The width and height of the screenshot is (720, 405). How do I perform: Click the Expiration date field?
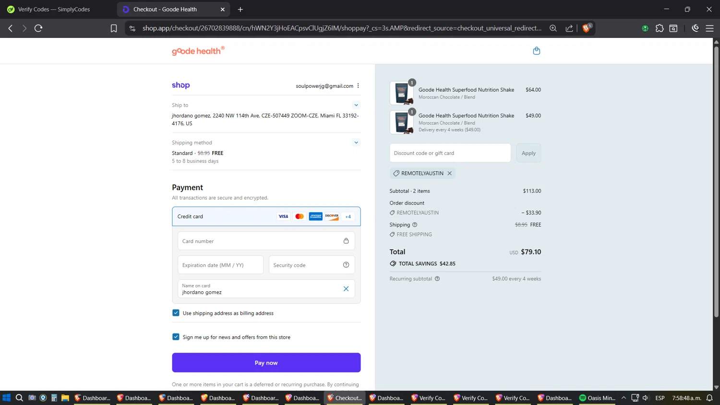tap(221, 265)
